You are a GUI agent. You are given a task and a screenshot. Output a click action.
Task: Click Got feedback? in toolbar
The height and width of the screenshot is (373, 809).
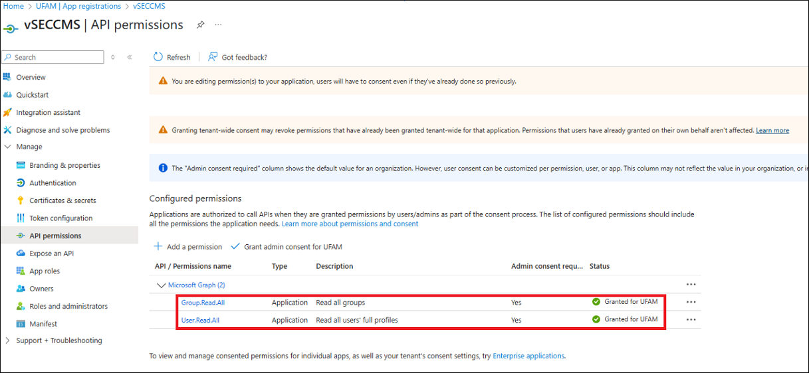237,57
